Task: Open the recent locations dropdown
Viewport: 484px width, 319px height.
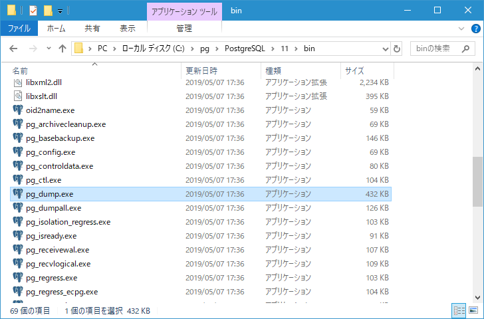Action: (49, 49)
